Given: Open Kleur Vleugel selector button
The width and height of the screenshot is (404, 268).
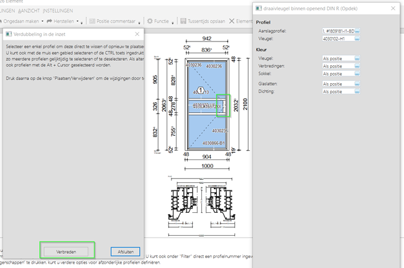Looking at the screenshot, I should tap(357, 59).
